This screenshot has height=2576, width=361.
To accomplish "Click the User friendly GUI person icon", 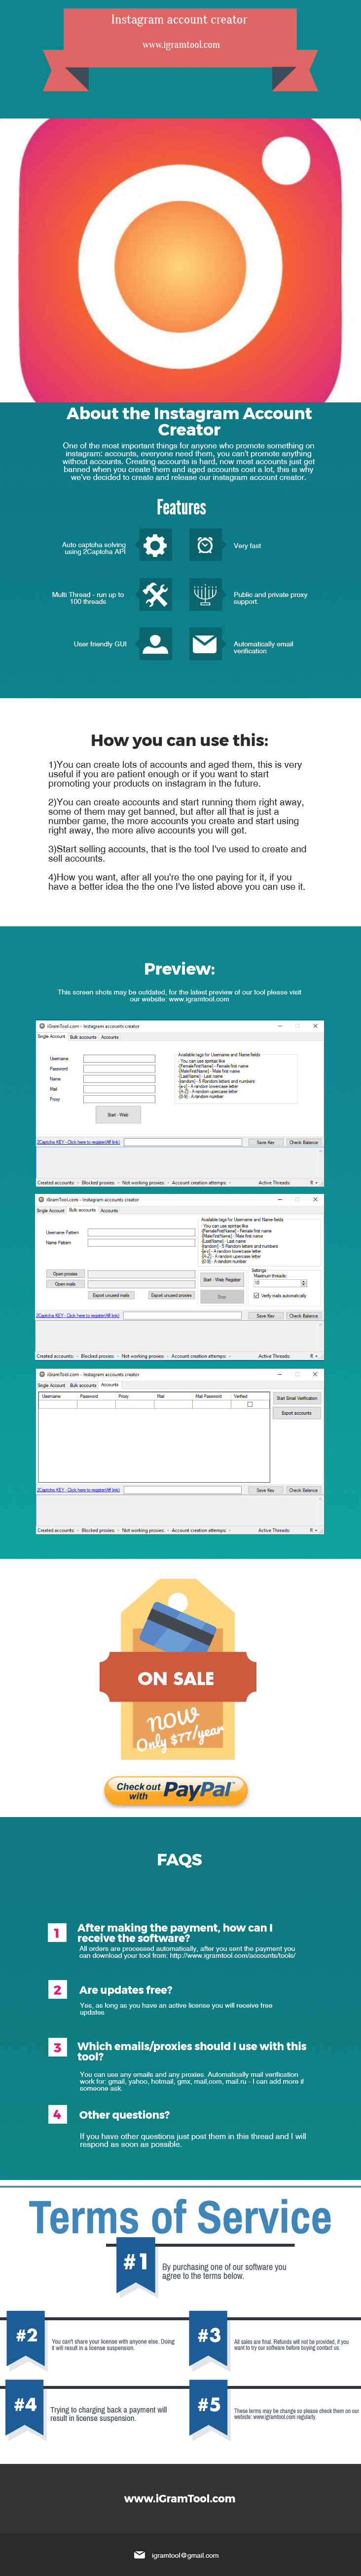I will point(155,643).
